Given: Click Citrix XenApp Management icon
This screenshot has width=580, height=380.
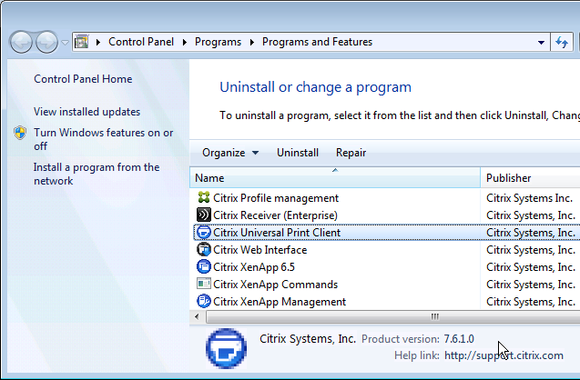Looking at the screenshot, I should coord(203,301).
